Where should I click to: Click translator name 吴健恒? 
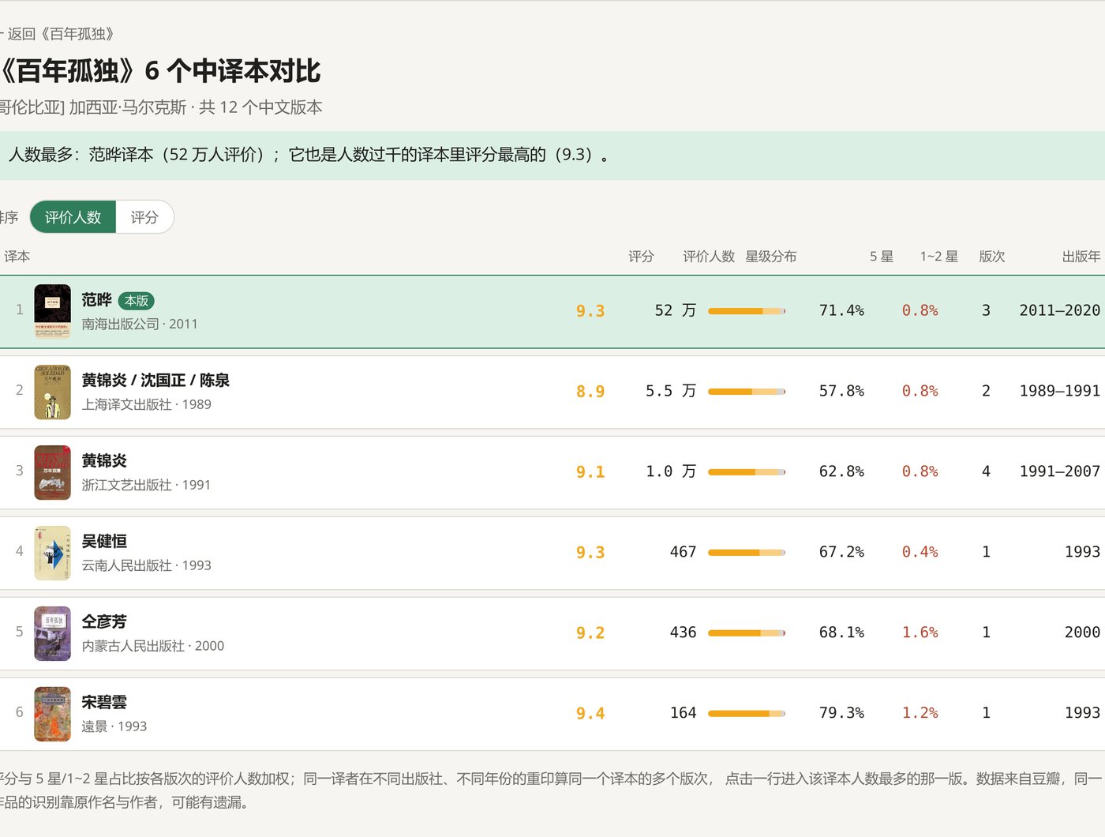[x=104, y=542]
